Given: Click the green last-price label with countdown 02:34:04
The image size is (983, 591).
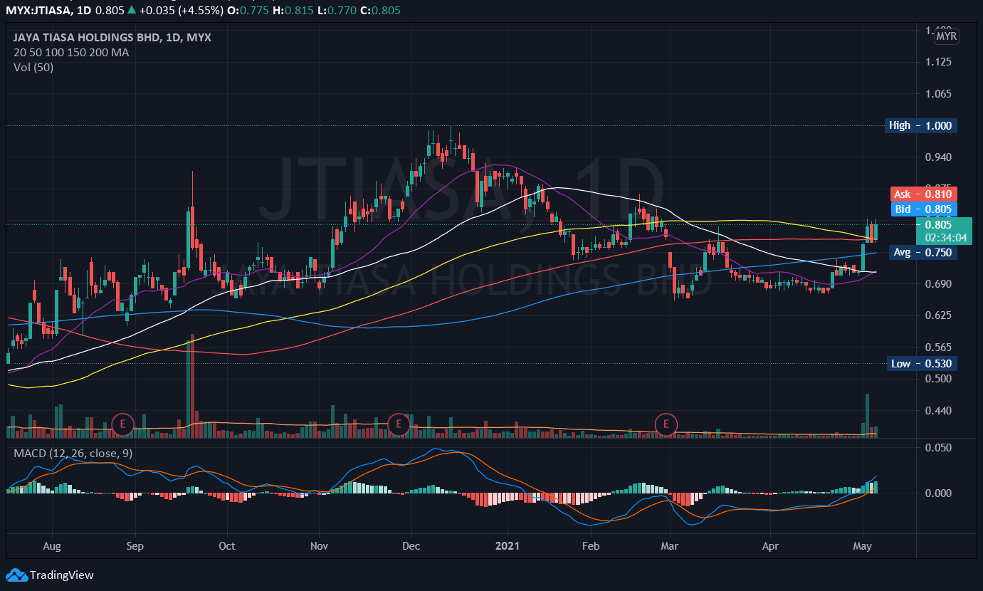Looking at the screenshot, I should (x=944, y=231).
